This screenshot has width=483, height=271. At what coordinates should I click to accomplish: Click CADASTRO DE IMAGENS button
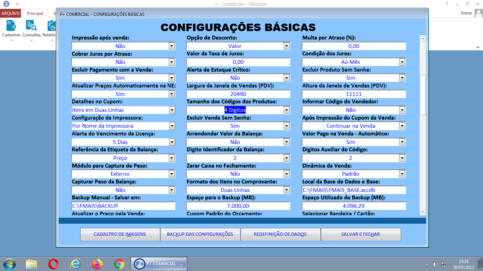120,234
